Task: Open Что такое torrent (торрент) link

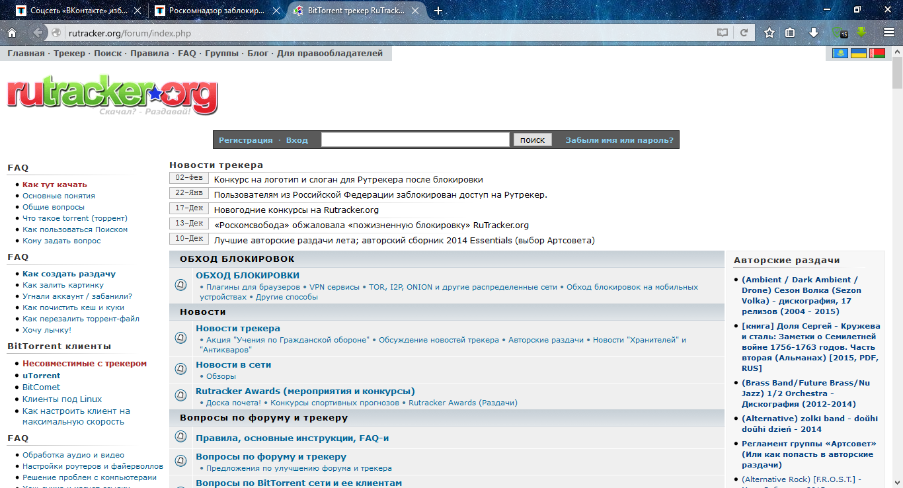Action: 75,218
